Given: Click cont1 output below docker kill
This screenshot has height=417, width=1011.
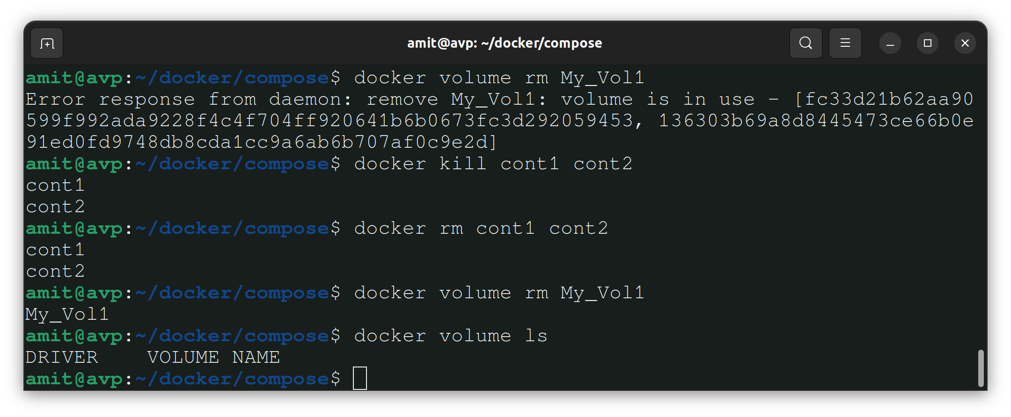Looking at the screenshot, I should 55,185.
